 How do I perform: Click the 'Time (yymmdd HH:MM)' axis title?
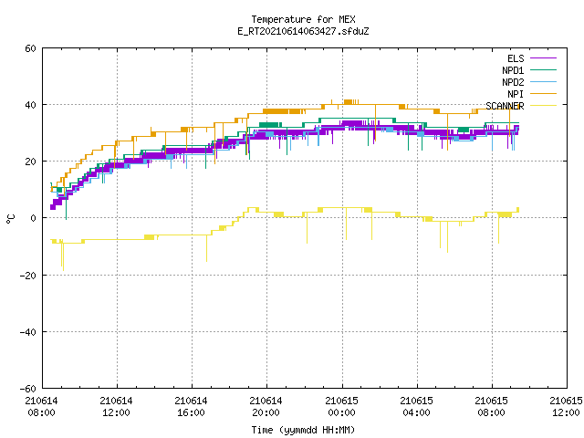303,430
